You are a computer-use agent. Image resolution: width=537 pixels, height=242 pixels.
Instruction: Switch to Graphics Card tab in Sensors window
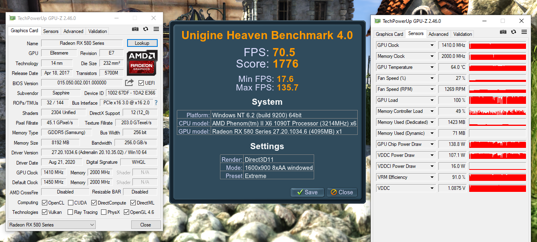coord(390,34)
